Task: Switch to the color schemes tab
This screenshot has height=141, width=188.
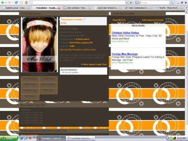Action: coord(77,8)
